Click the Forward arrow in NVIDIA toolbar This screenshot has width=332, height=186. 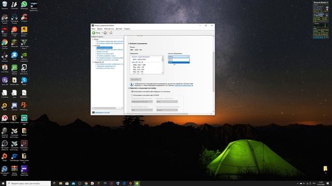coord(105,33)
